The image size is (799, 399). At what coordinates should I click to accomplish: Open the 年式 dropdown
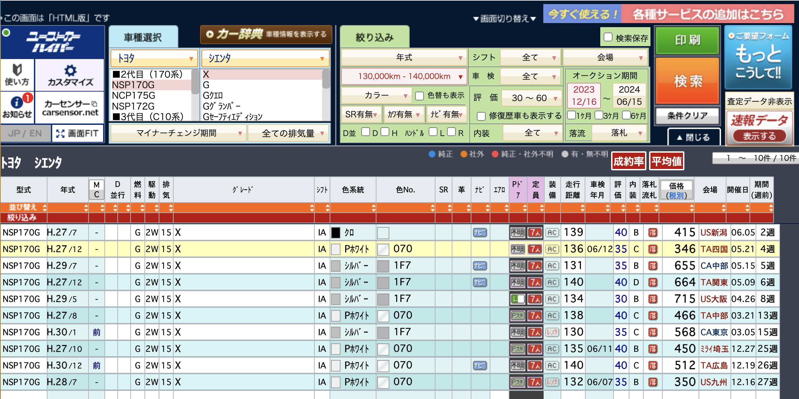pyautogui.click(x=404, y=58)
